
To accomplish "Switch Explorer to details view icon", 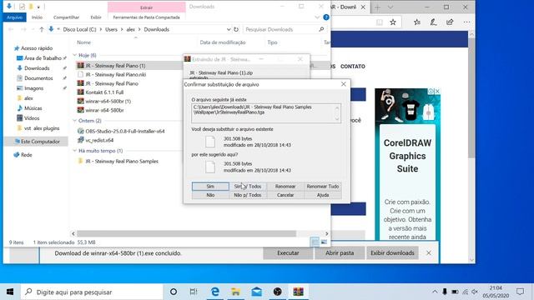I will pos(315,242).
